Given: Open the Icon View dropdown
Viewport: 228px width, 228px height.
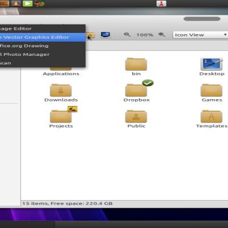Looking at the screenshot, I should [x=200, y=35].
